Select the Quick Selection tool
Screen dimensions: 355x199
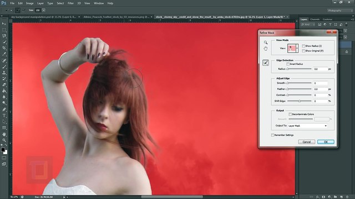coord(4,42)
